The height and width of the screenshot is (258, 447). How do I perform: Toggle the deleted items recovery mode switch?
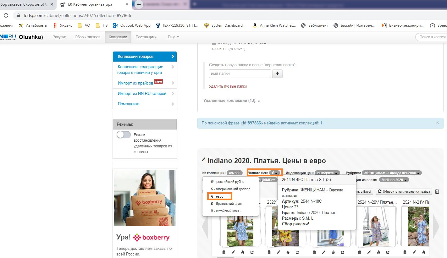point(124,135)
